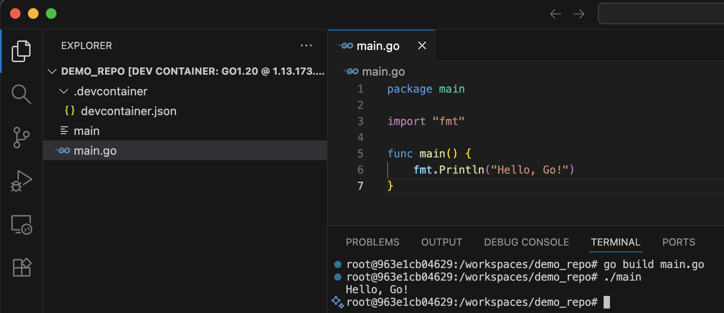Click the 'go build main.go' command decoration dot
Viewport: 724px width, 313px height.
338,264
